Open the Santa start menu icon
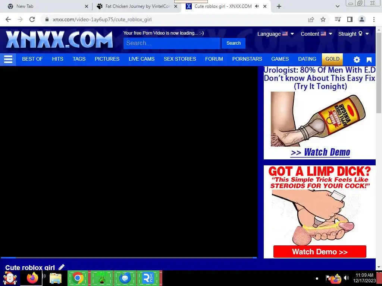Screen dimensions: 382x286 point(10,278)
